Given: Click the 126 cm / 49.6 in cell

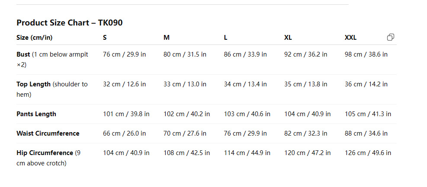Looking at the screenshot, I should [x=368, y=153].
